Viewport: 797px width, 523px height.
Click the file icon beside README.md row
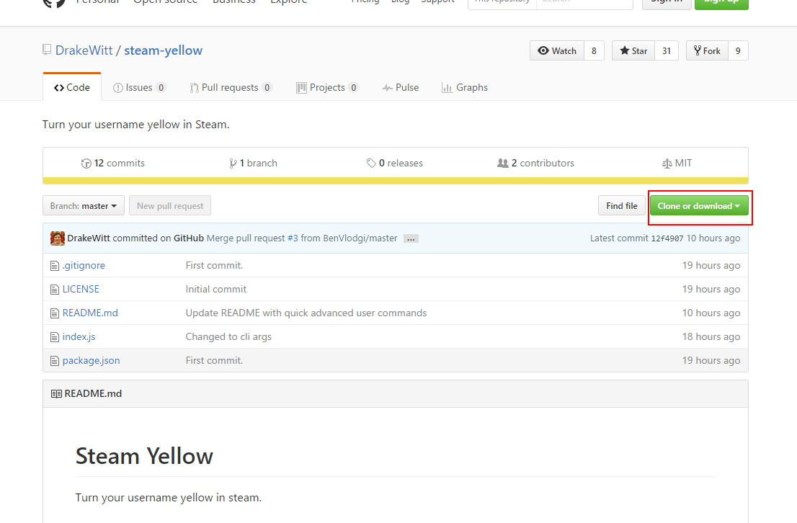click(55, 313)
